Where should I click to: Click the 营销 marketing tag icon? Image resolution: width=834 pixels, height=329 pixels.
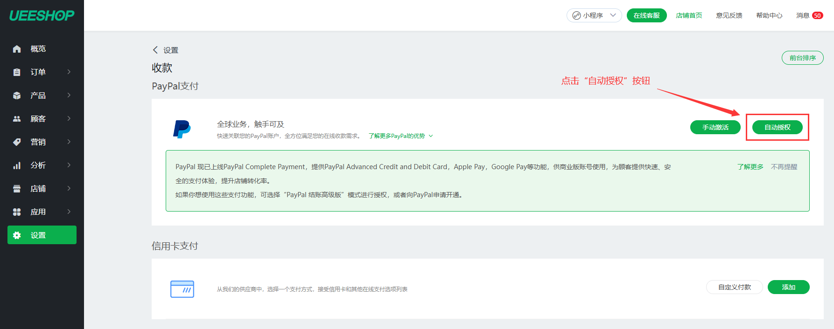[x=17, y=142]
